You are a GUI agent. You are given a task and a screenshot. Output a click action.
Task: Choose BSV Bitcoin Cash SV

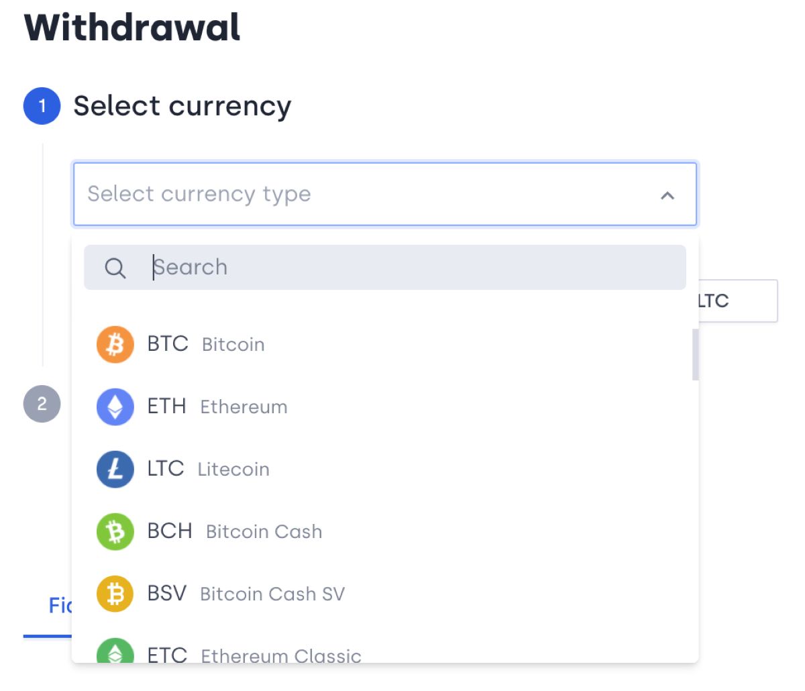point(246,594)
